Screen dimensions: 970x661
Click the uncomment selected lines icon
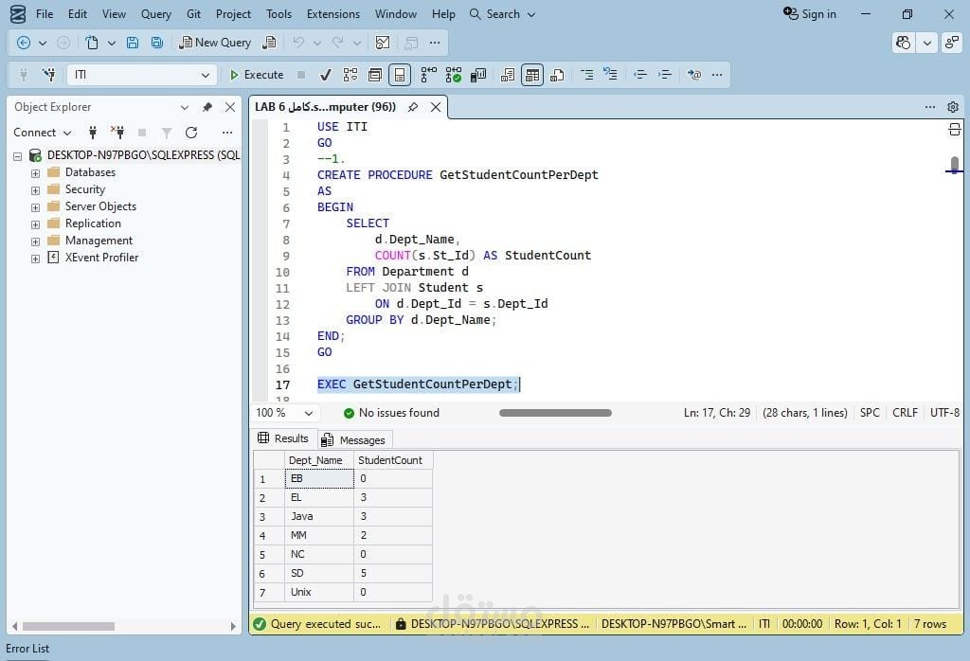tap(611, 75)
